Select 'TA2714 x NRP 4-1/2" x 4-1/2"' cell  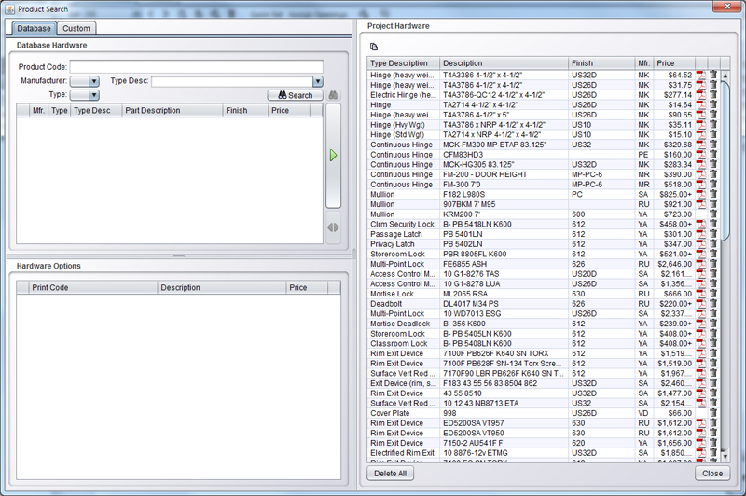click(504, 134)
